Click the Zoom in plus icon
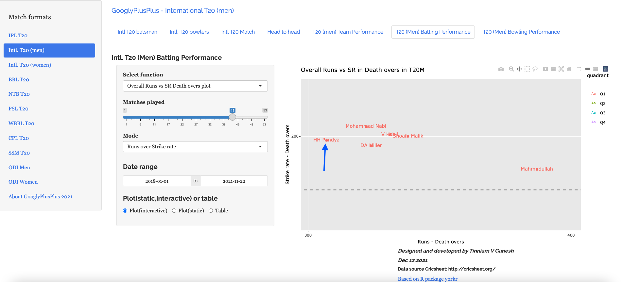The width and height of the screenshot is (623, 282). coord(545,69)
